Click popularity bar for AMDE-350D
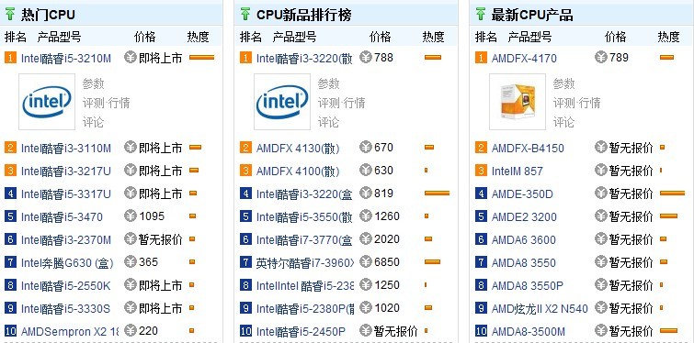The image size is (694, 343). pos(672,194)
